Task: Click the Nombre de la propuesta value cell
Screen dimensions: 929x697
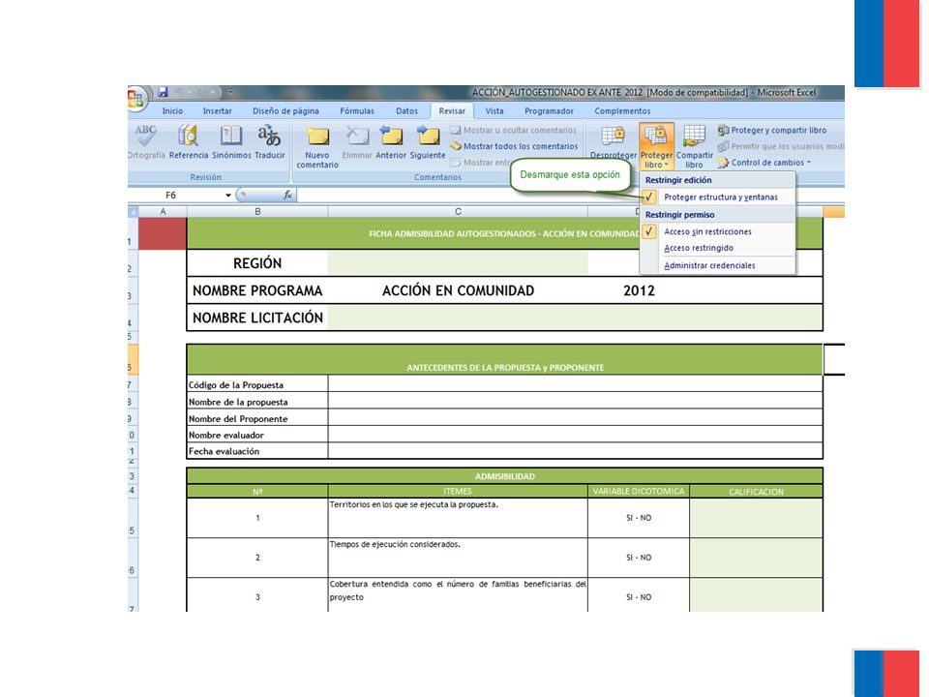Action: coord(575,401)
